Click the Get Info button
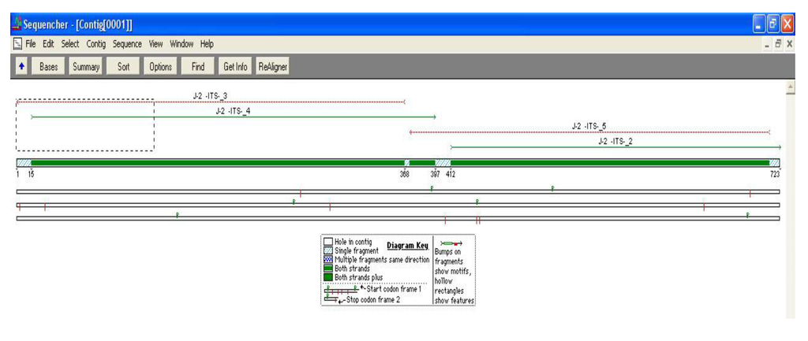 pyautogui.click(x=235, y=67)
